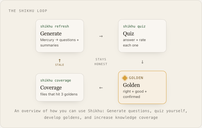Click the STAYS HONEST center text
Viewport: 202px width, 128px height.
point(101,62)
